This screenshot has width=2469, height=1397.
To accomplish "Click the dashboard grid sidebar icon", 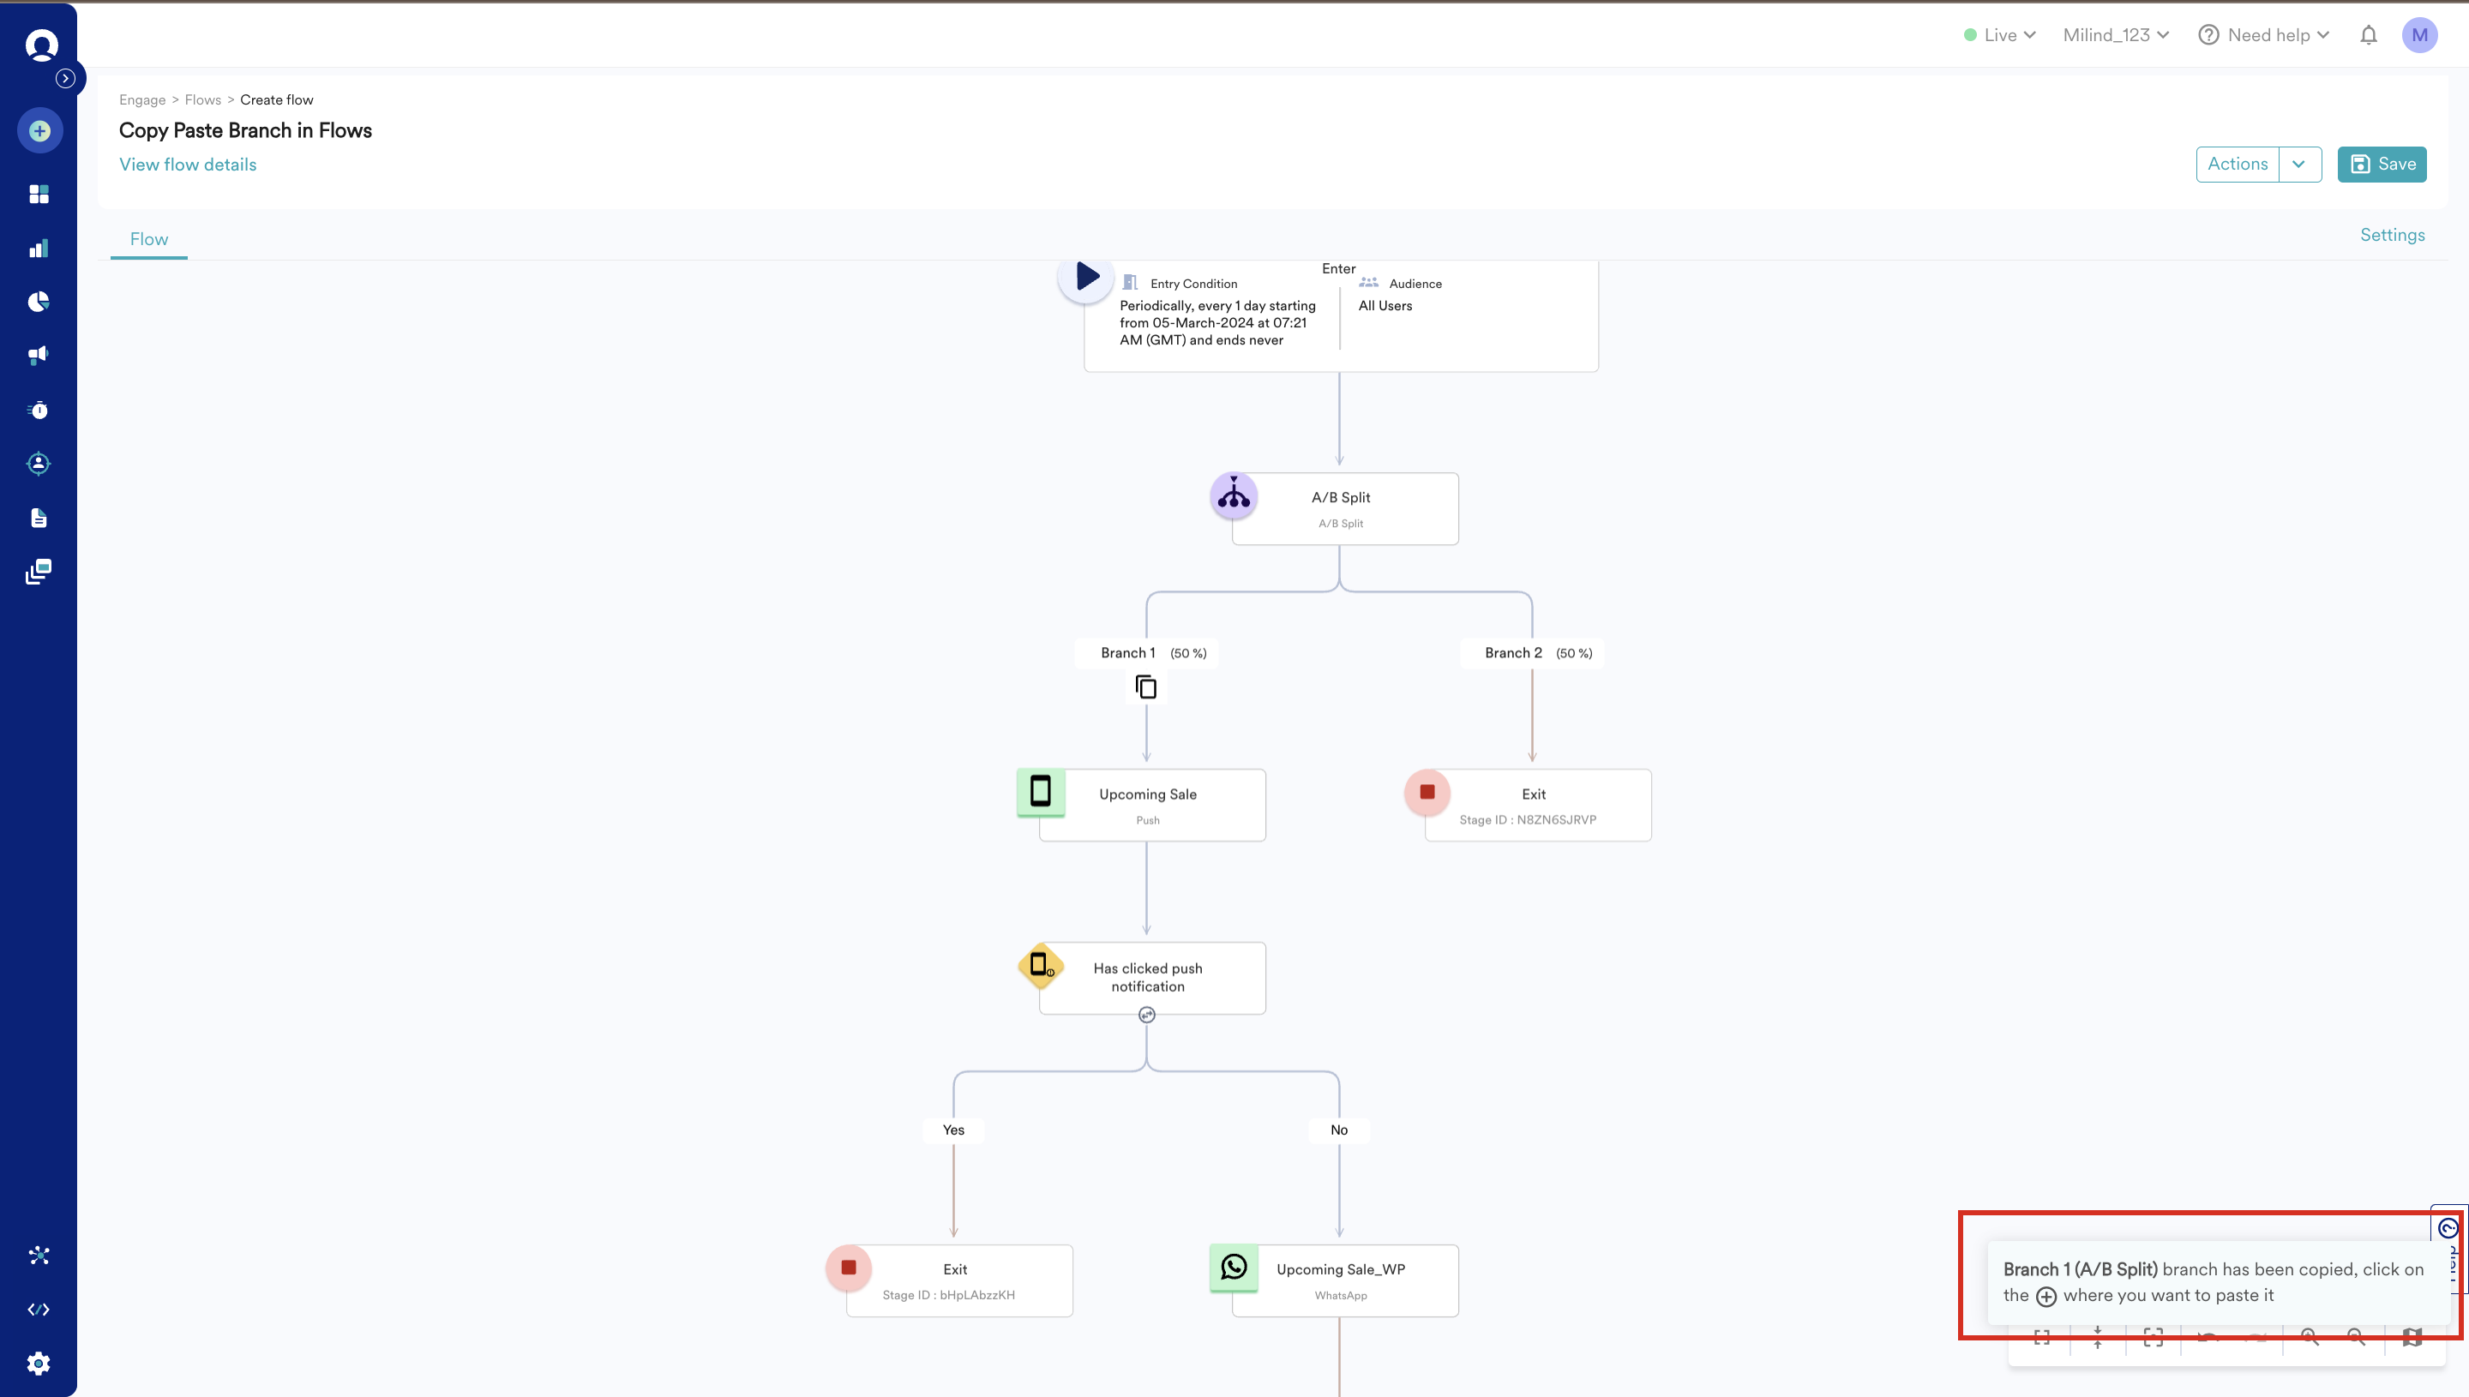I will (39, 195).
